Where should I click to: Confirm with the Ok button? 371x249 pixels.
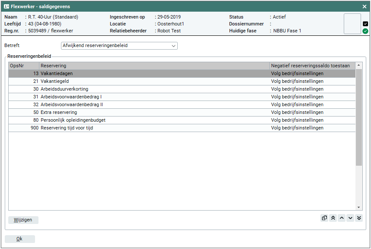pyautogui.click(x=19, y=239)
